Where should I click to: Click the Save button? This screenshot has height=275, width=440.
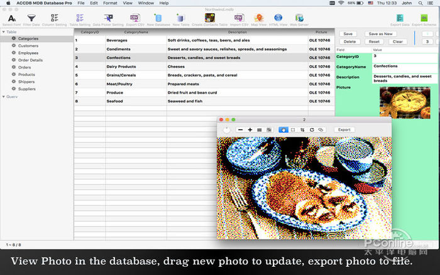tap(348, 34)
